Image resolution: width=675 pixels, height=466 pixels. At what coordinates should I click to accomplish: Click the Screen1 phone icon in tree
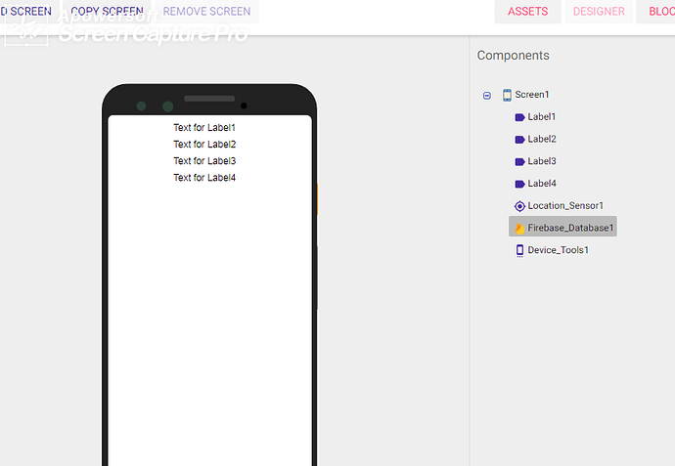pyautogui.click(x=507, y=95)
